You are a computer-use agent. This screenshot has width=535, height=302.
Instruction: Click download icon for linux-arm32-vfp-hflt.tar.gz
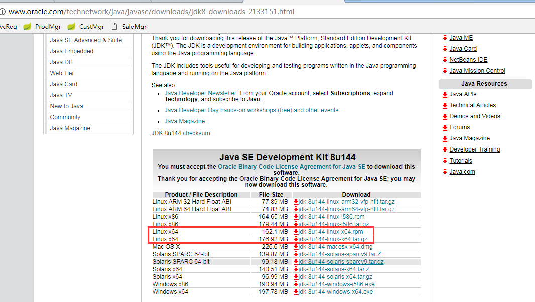296,202
